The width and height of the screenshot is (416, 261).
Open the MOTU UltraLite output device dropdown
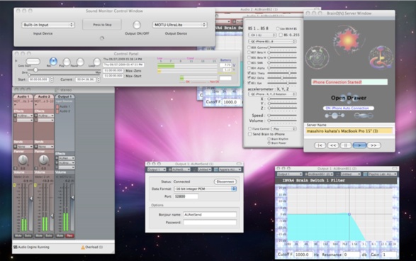(179, 25)
